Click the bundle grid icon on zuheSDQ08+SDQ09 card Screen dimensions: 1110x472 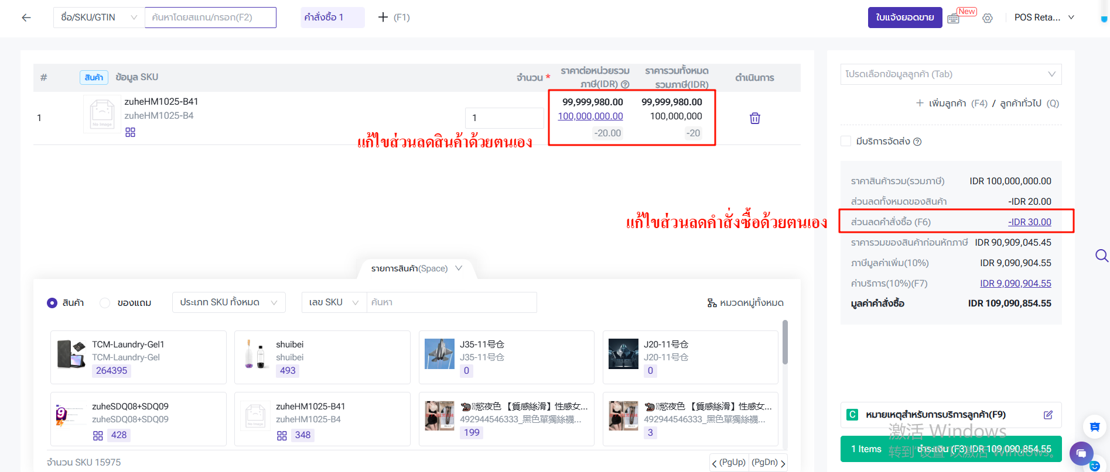pyautogui.click(x=98, y=436)
